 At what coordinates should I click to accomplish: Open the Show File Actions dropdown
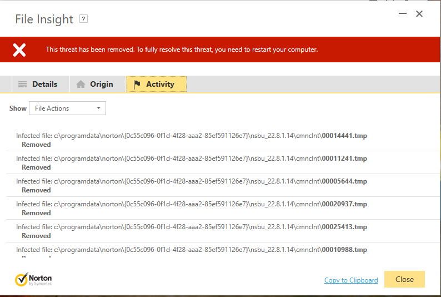(x=68, y=108)
